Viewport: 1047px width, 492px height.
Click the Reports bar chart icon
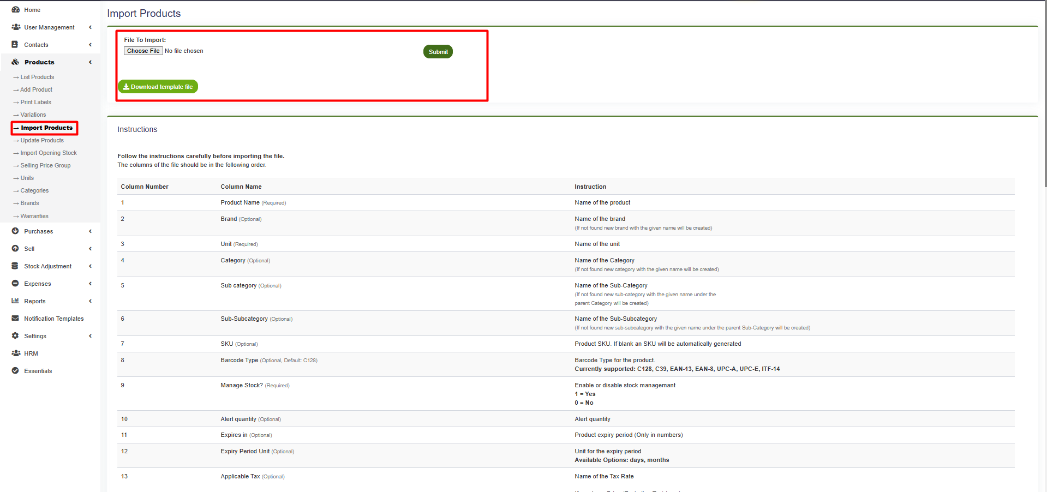point(15,301)
